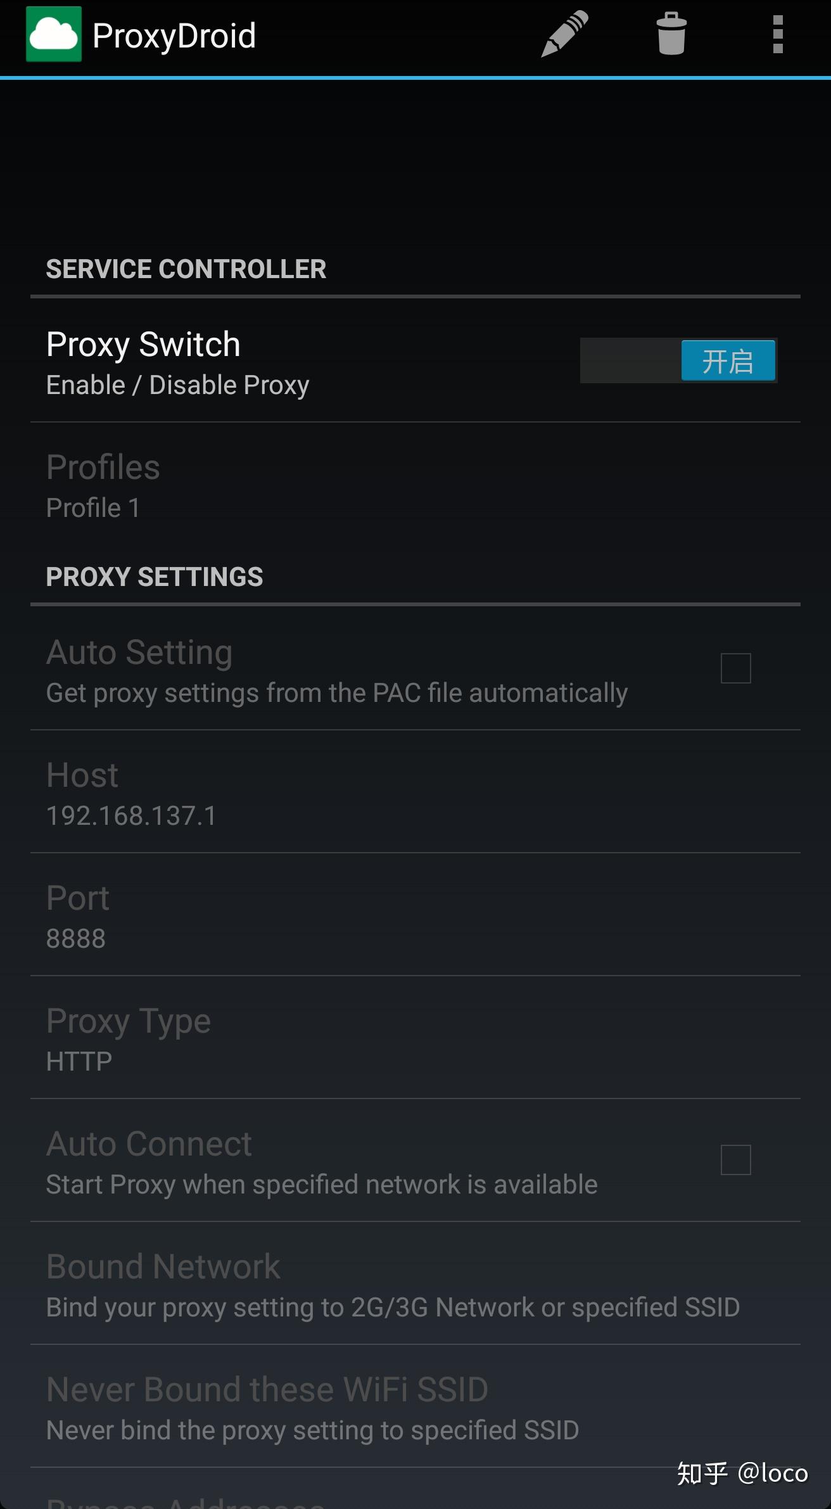Toggle the Proxy Switch on/off

pyautogui.click(x=678, y=360)
